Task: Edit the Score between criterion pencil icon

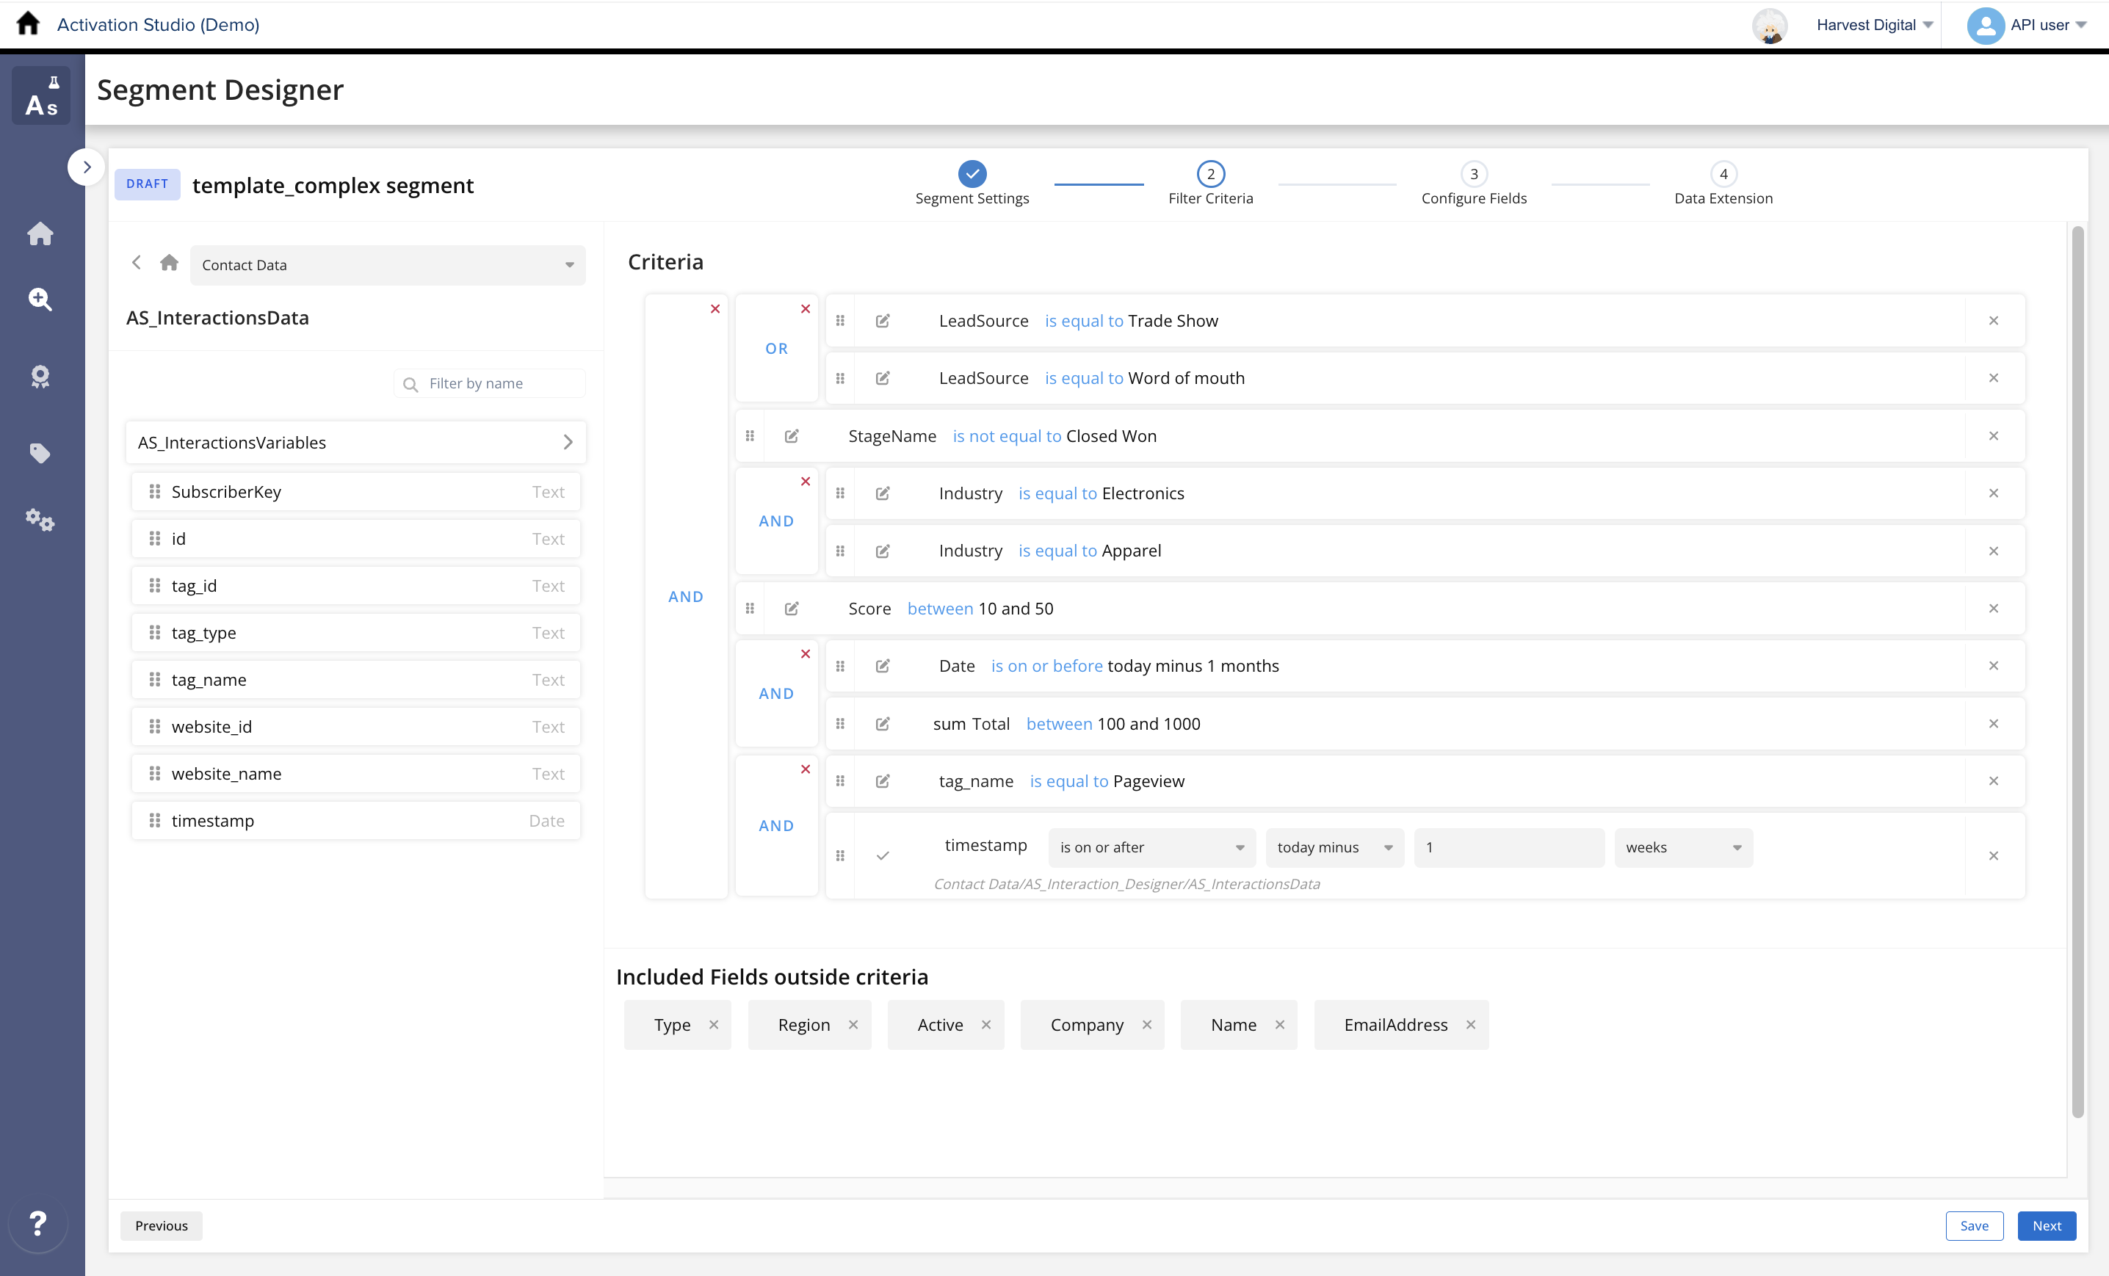Action: coord(791,609)
